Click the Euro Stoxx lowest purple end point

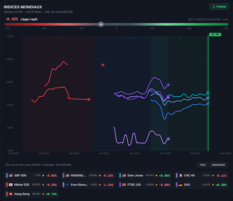(x=168, y=139)
